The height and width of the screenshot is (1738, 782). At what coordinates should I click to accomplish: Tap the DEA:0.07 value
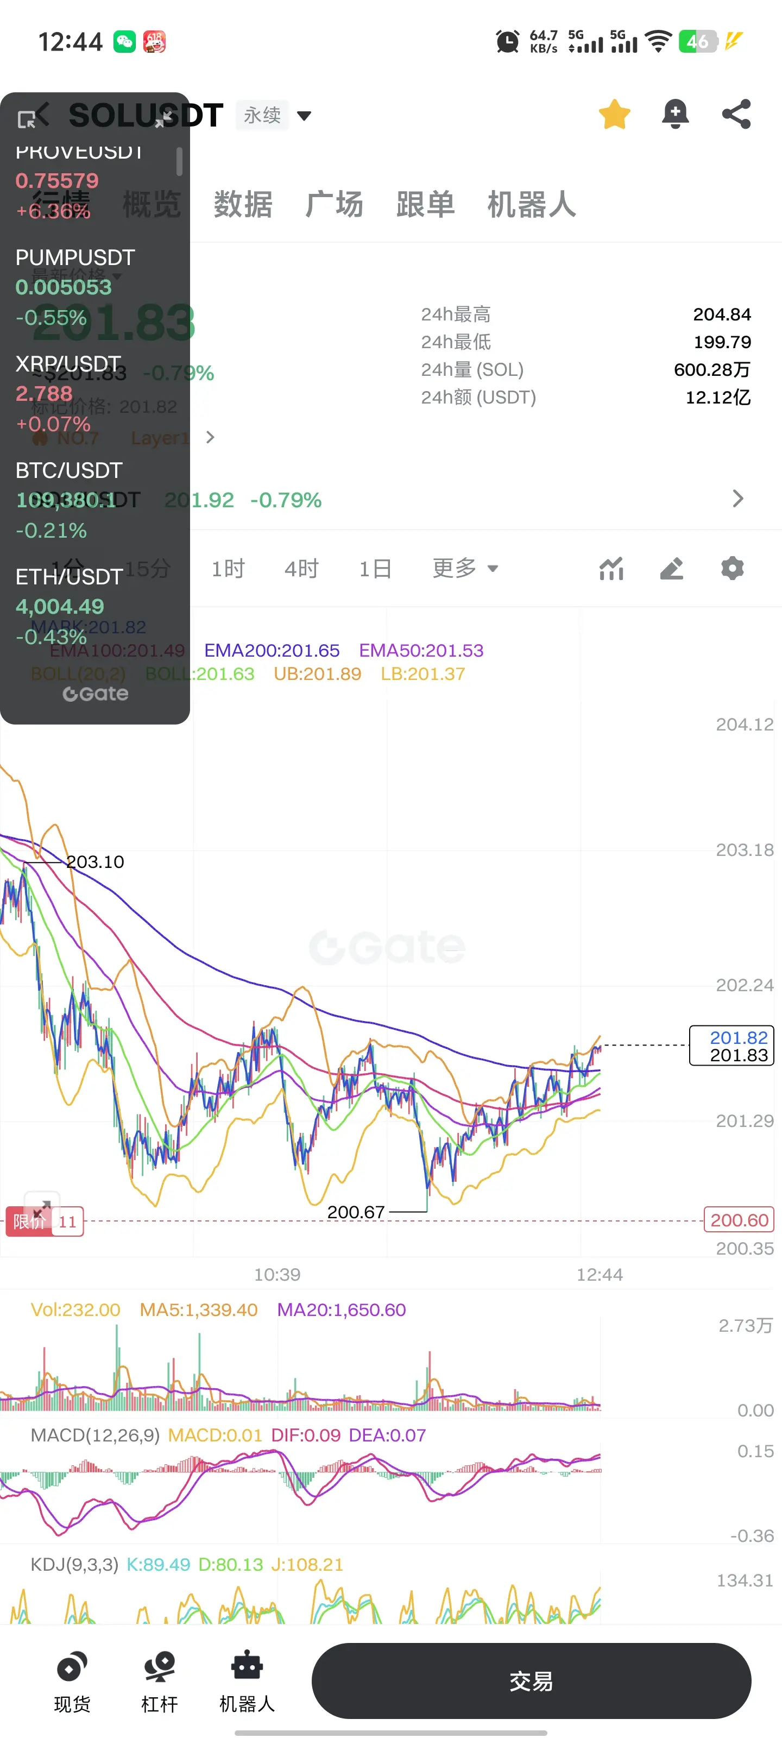tap(387, 1435)
